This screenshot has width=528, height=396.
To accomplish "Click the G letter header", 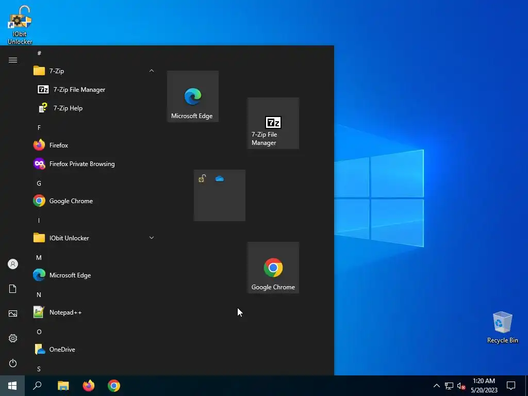I will tap(39, 183).
